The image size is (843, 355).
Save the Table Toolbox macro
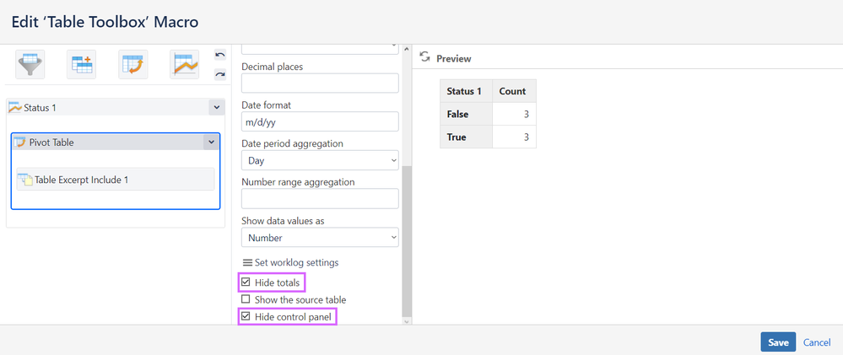pyautogui.click(x=778, y=342)
